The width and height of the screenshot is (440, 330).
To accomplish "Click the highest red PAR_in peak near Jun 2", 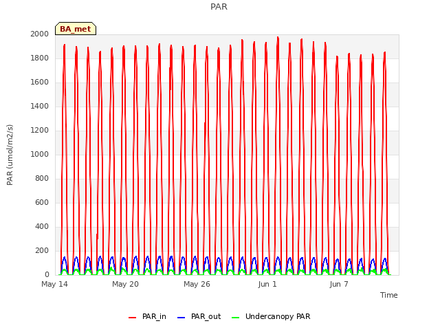I will click(278, 37).
